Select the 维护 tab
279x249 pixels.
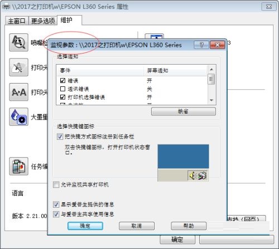tap(69, 20)
